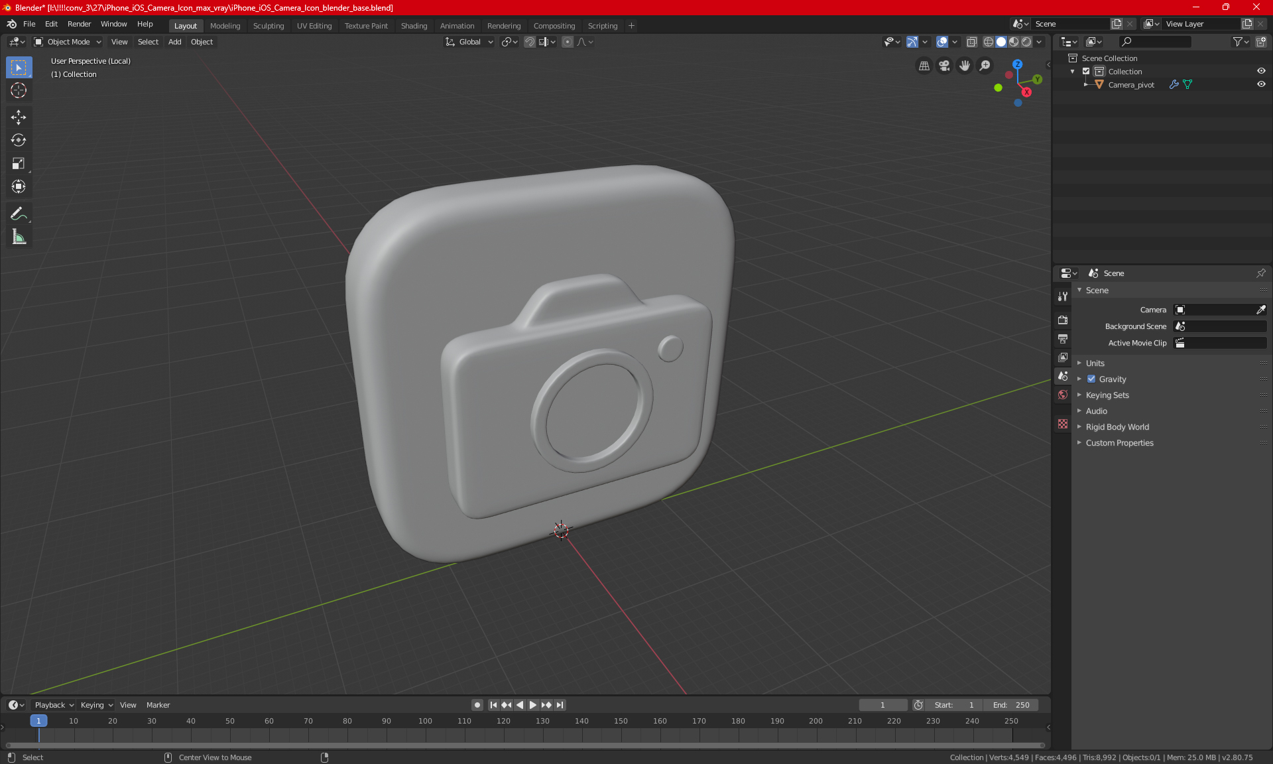Image resolution: width=1273 pixels, height=764 pixels.
Task: Expand the Rigid Body World panel
Action: [1117, 427]
